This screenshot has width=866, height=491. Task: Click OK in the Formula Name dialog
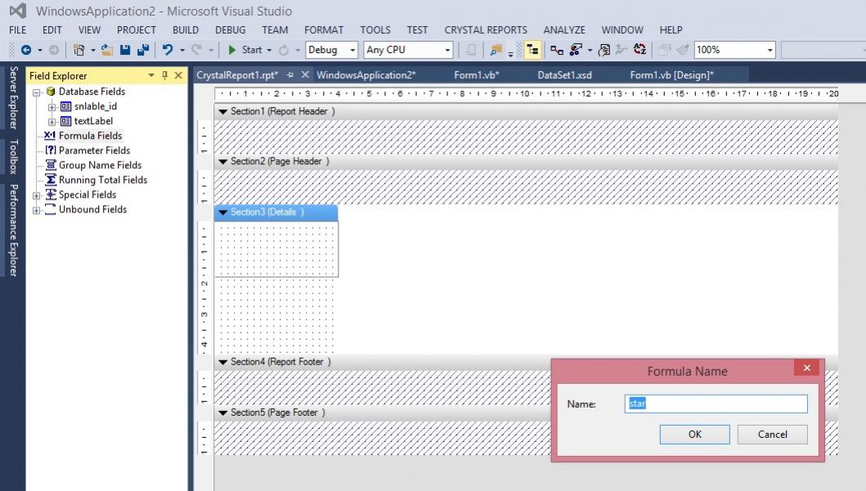pyautogui.click(x=695, y=434)
